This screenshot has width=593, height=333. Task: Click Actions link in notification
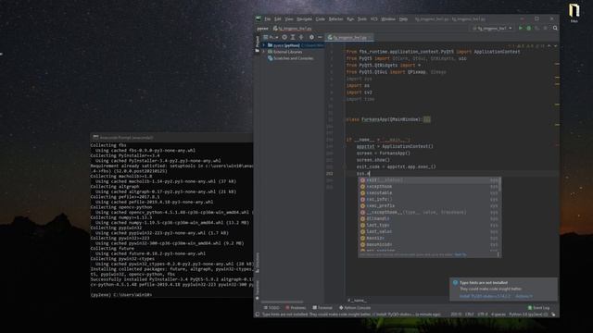pyautogui.click(x=524, y=296)
